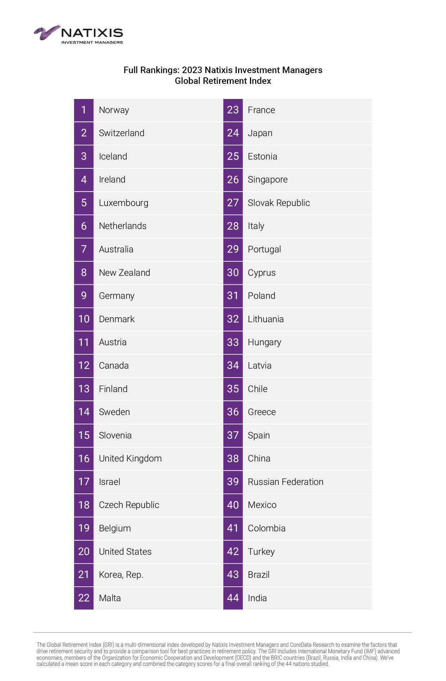Click the Slovak Republic entry
446x681 pixels.
279,203
